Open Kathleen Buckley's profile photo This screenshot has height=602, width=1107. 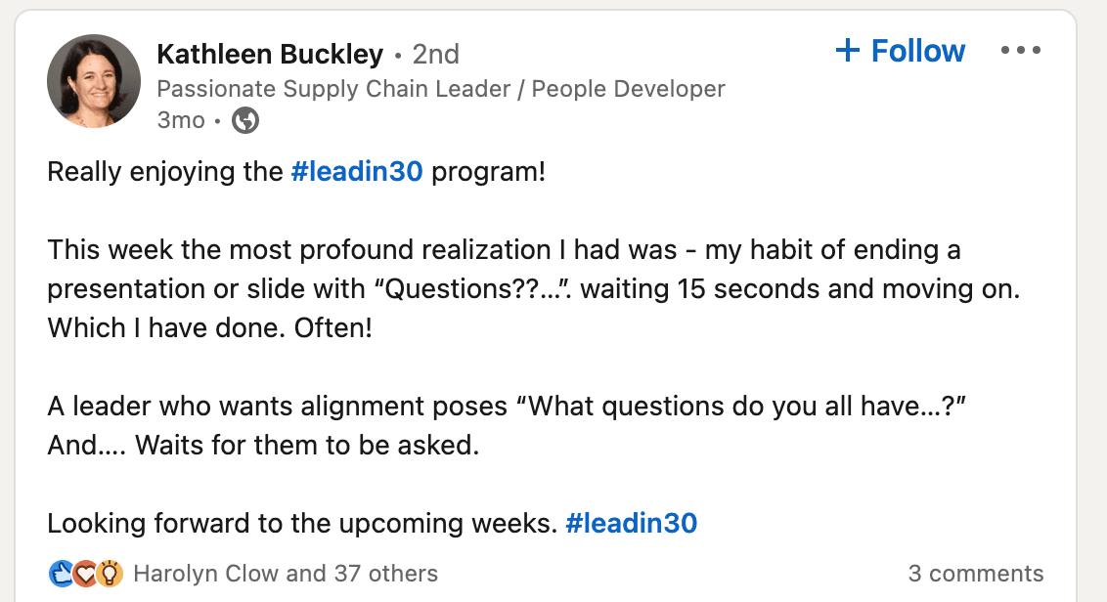[94, 81]
